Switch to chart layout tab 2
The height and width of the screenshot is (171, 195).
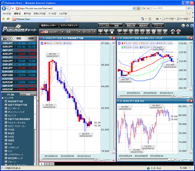pyautogui.click(x=47, y=164)
